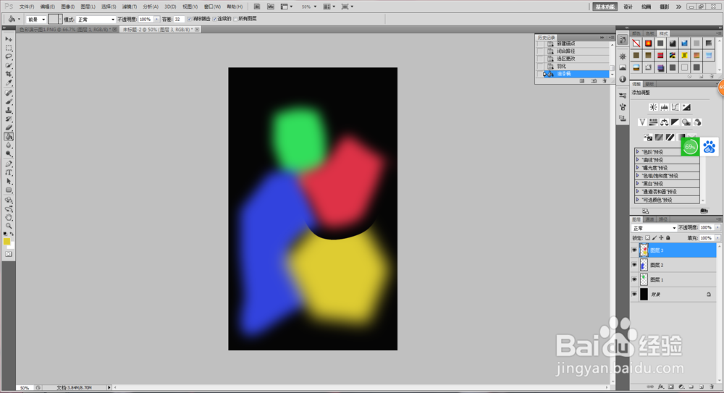This screenshot has height=393, width=724.
Task: Toggle lock all icon in layers panel
Action: [x=668, y=238]
